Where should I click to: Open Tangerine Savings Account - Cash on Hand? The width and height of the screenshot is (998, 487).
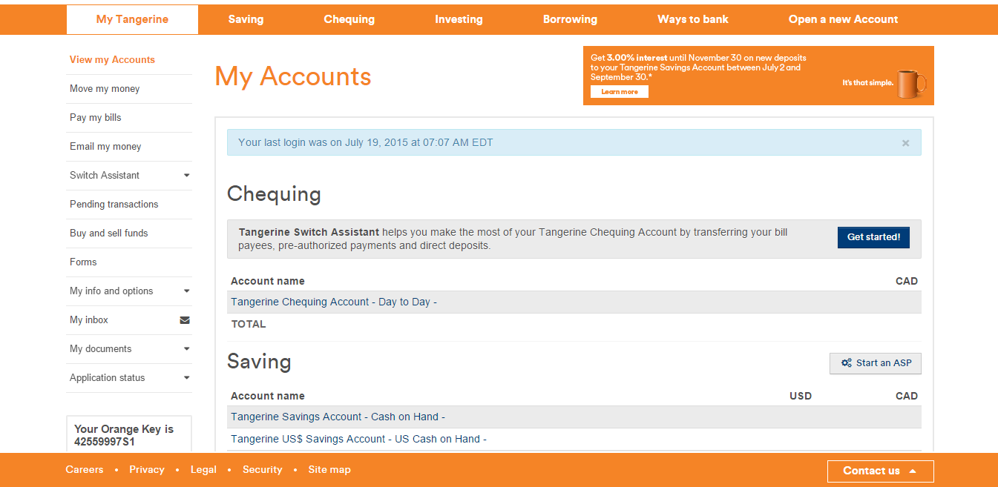click(338, 417)
